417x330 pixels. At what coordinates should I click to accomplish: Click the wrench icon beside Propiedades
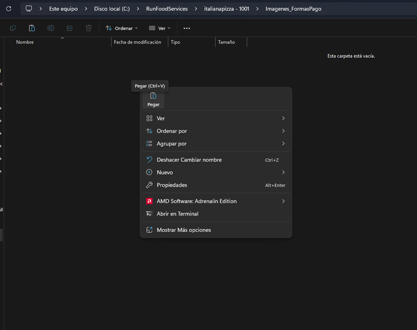[149, 185]
